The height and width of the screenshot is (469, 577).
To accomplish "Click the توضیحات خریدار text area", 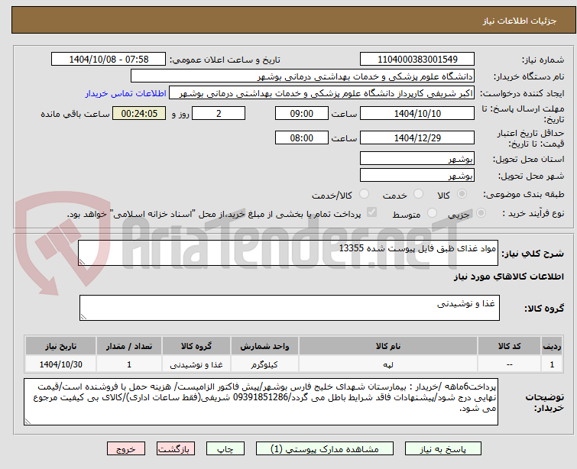I will pos(261,402).
